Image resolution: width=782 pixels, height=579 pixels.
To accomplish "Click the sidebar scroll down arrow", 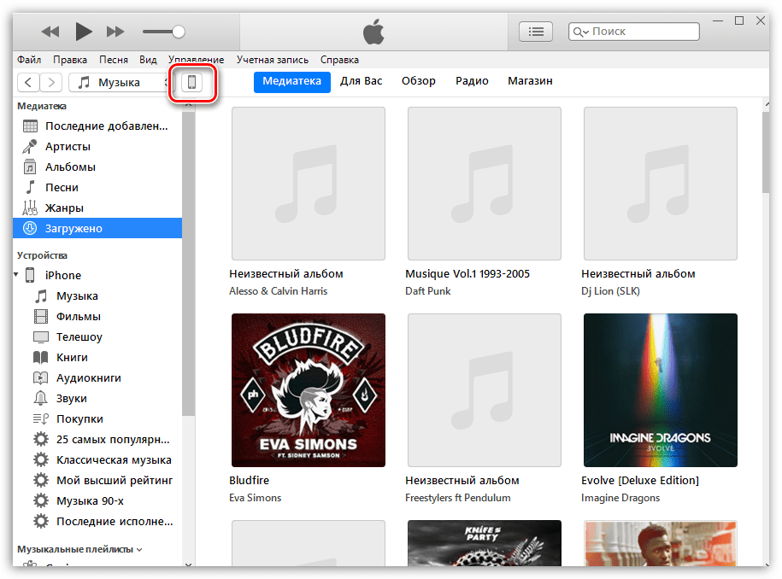I will [188, 564].
